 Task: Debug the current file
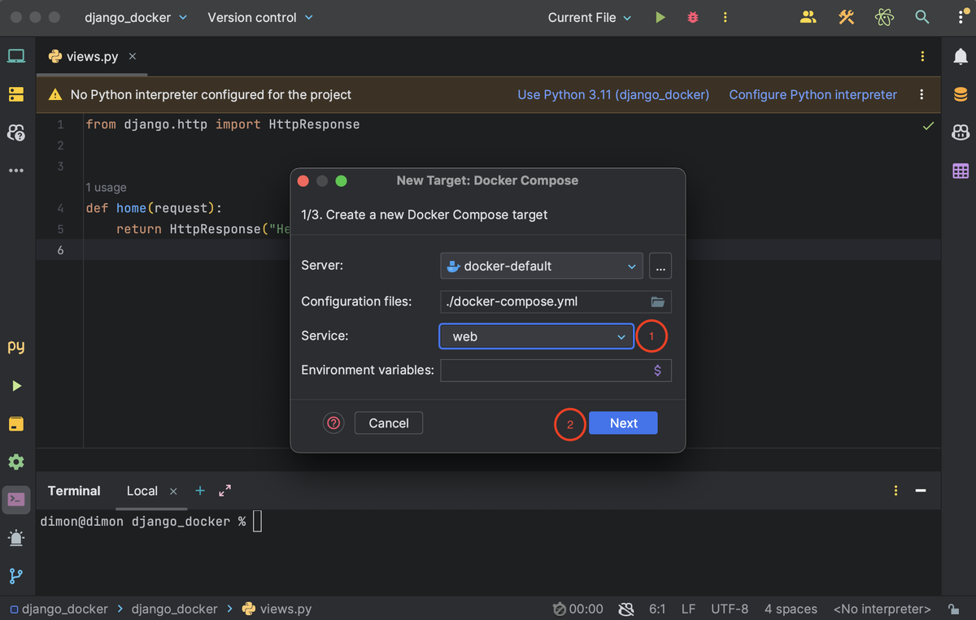tap(693, 17)
